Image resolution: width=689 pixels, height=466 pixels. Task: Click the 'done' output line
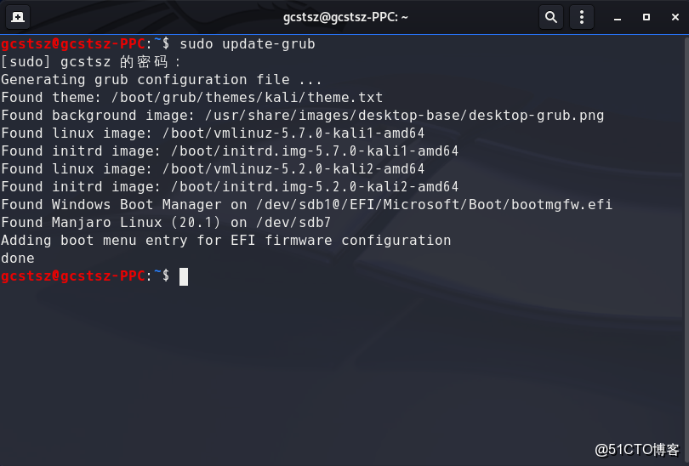tap(18, 259)
